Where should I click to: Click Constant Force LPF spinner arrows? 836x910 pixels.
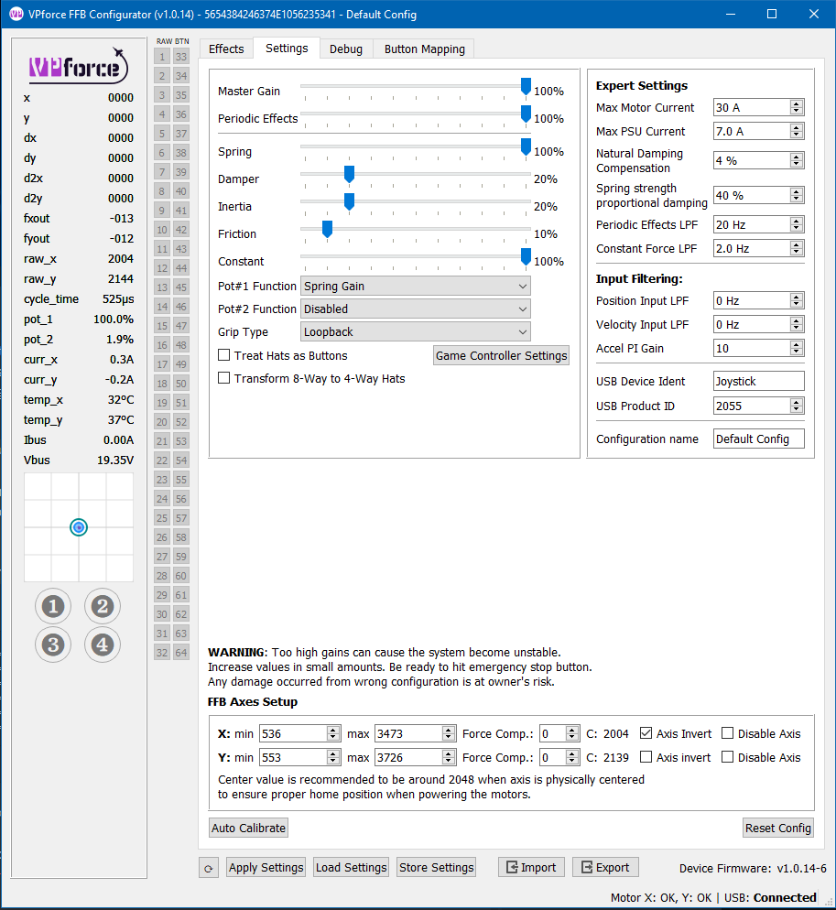[797, 248]
